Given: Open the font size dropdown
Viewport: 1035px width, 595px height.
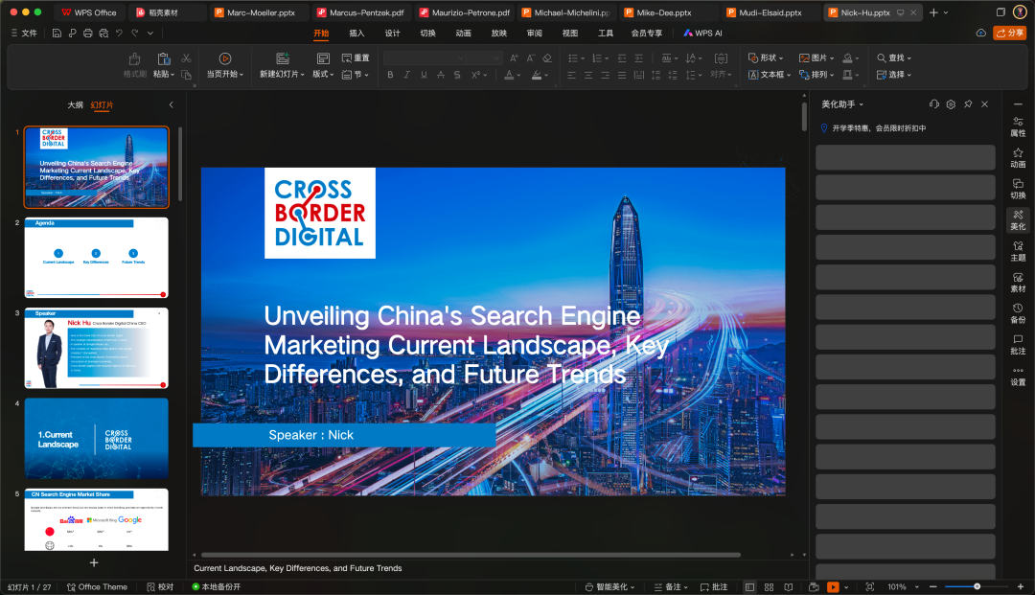Looking at the screenshot, I should (495, 58).
